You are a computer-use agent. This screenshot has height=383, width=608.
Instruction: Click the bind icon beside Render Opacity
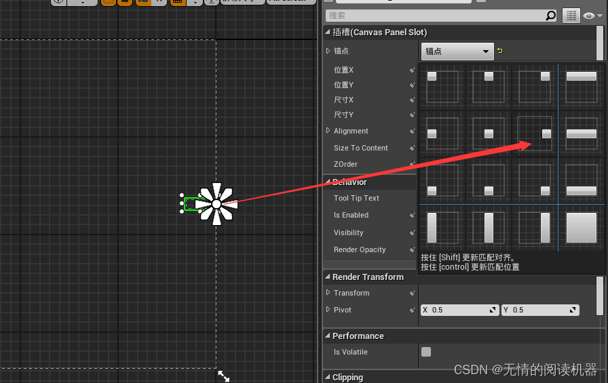tap(412, 249)
